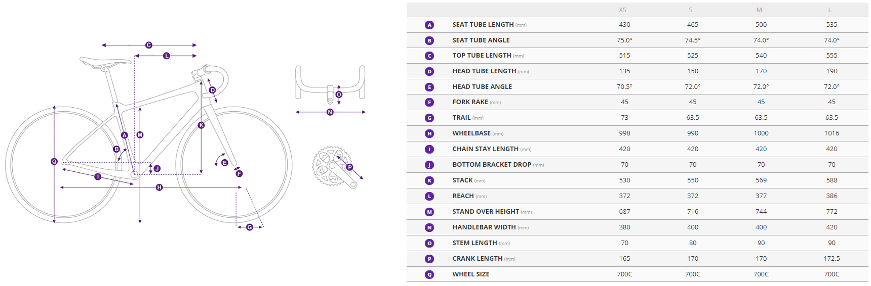Viewport: 871px width, 286px height.
Task: Click the Head Tube Angle row label
Action: click(482, 87)
